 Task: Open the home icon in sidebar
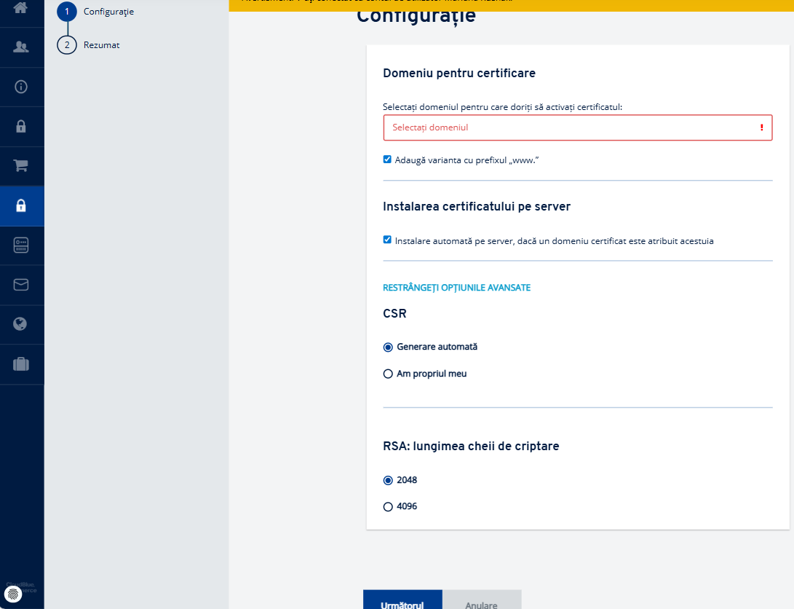coord(21,7)
